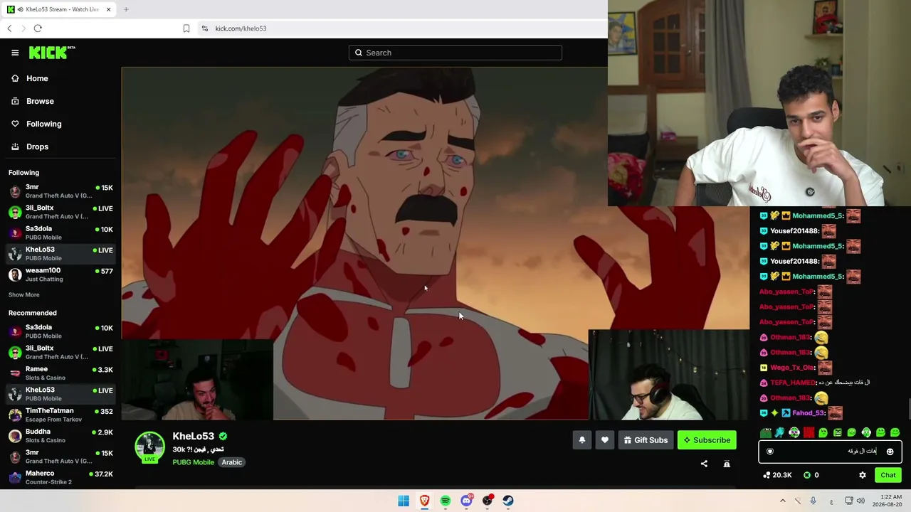Open 3mr channel under Following

click(x=60, y=191)
